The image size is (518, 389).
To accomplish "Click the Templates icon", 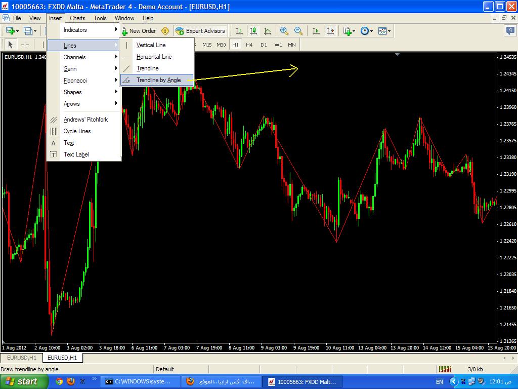I will (382, 31).
